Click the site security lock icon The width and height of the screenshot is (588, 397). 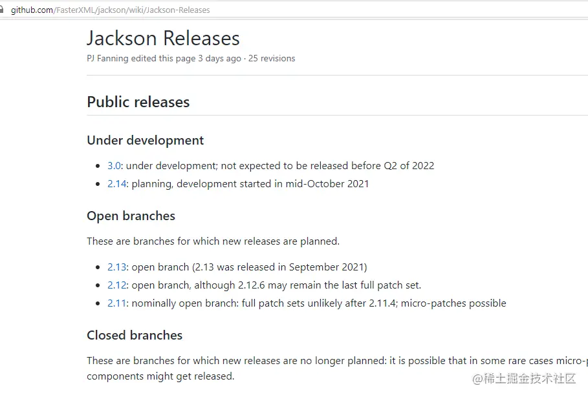pyautogui.click(x=3, y=10)
